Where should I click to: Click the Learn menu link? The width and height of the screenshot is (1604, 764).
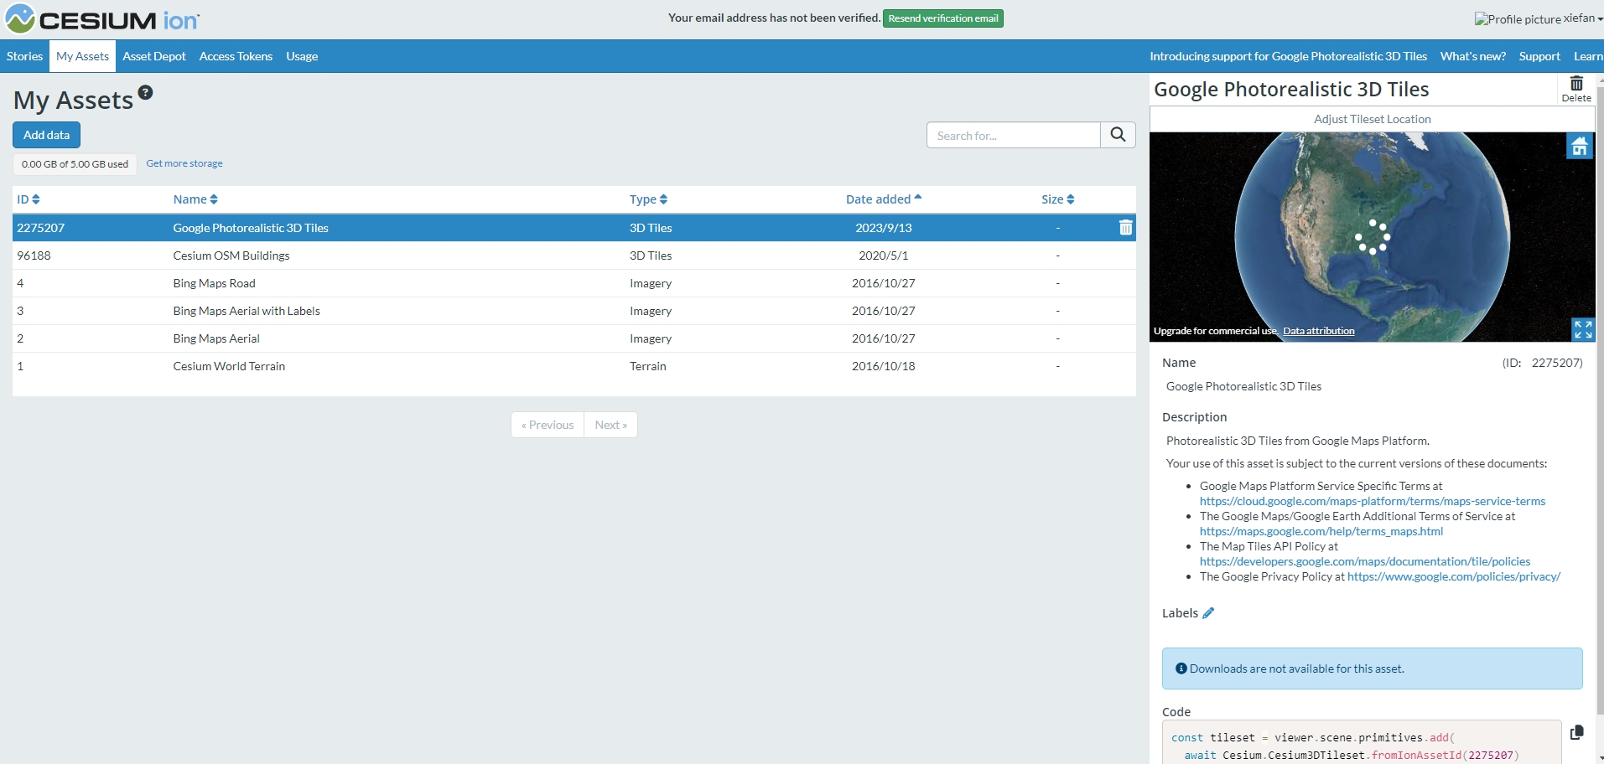click(x=1587, y=56)
